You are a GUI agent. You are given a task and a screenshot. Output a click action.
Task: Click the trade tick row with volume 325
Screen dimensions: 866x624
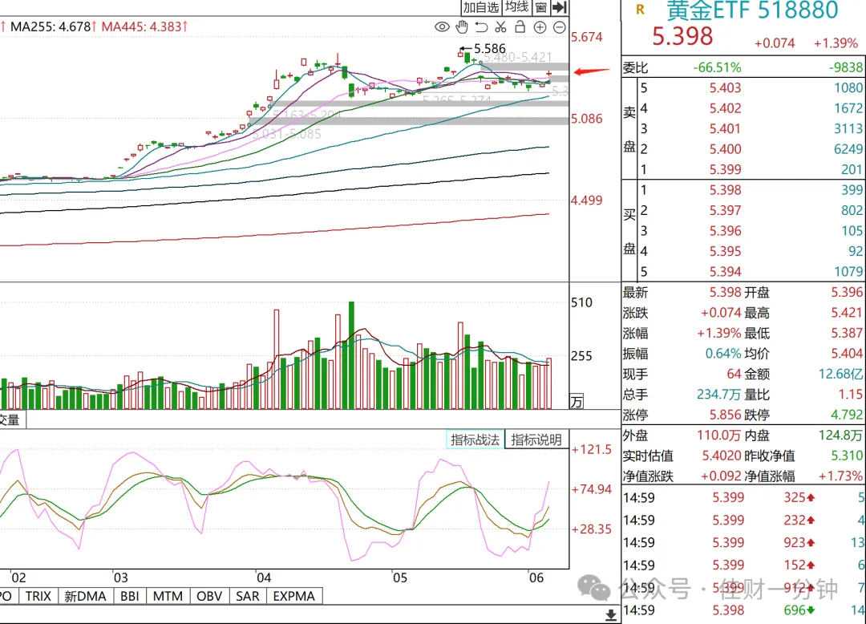click(743, 497)
